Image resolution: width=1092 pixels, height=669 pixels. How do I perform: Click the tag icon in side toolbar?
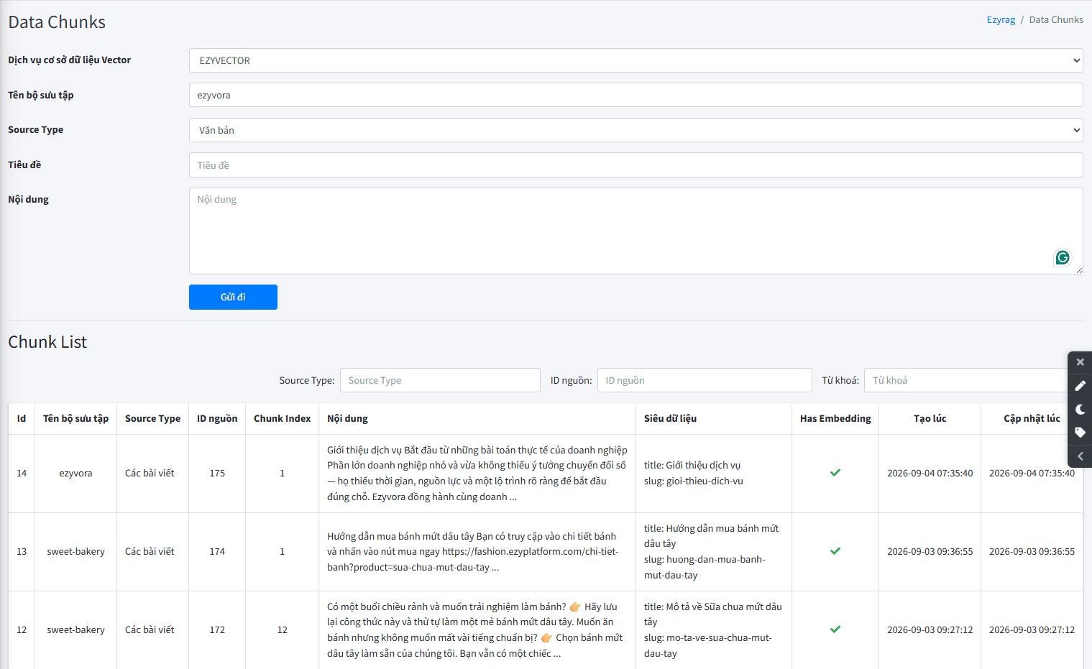1080,433
